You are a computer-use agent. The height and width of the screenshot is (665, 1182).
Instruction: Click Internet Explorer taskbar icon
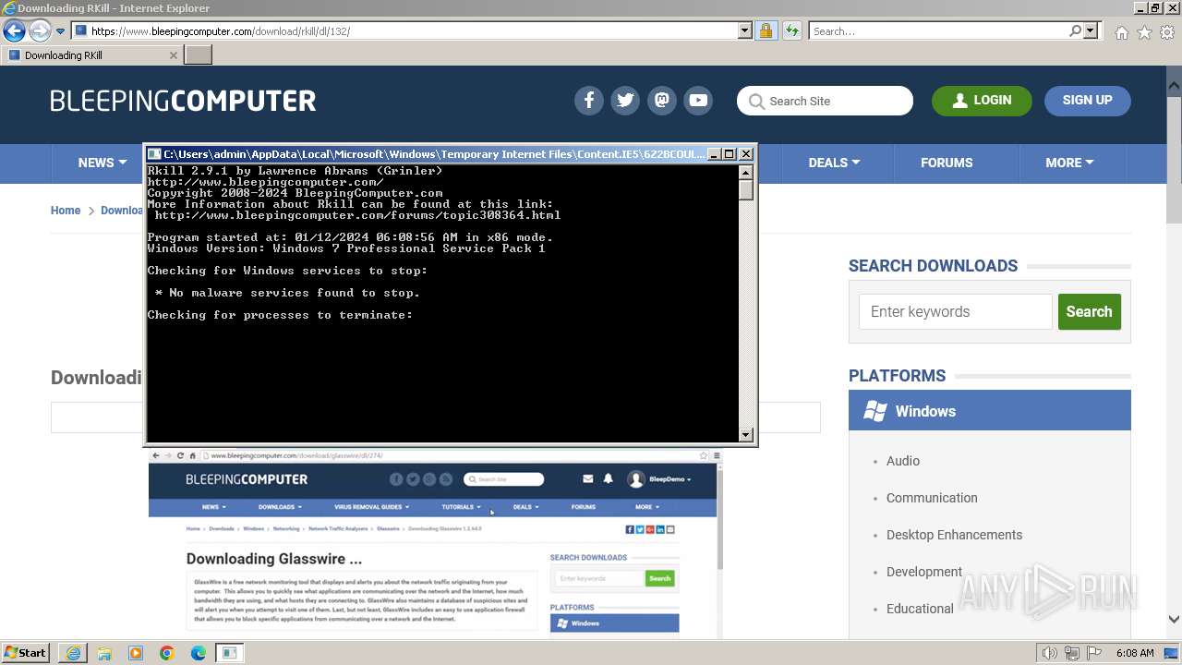pos(73,653)
